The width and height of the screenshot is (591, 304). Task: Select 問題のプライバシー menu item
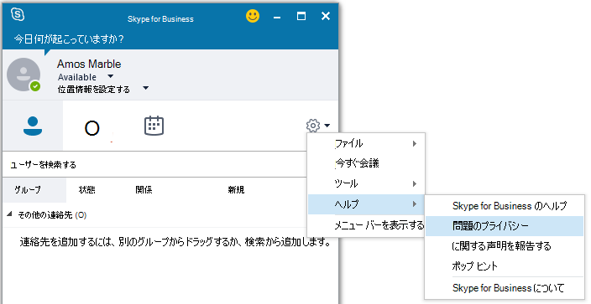[x=505, y=226]
